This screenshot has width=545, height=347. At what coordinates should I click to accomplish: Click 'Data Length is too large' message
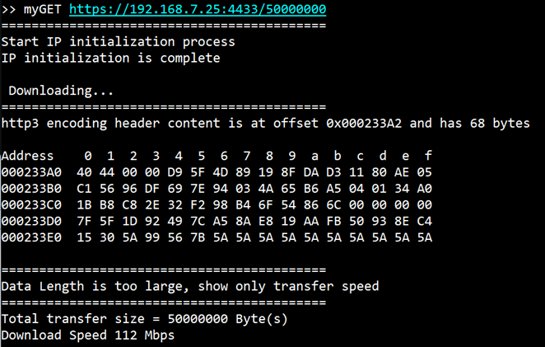point(95,286)
